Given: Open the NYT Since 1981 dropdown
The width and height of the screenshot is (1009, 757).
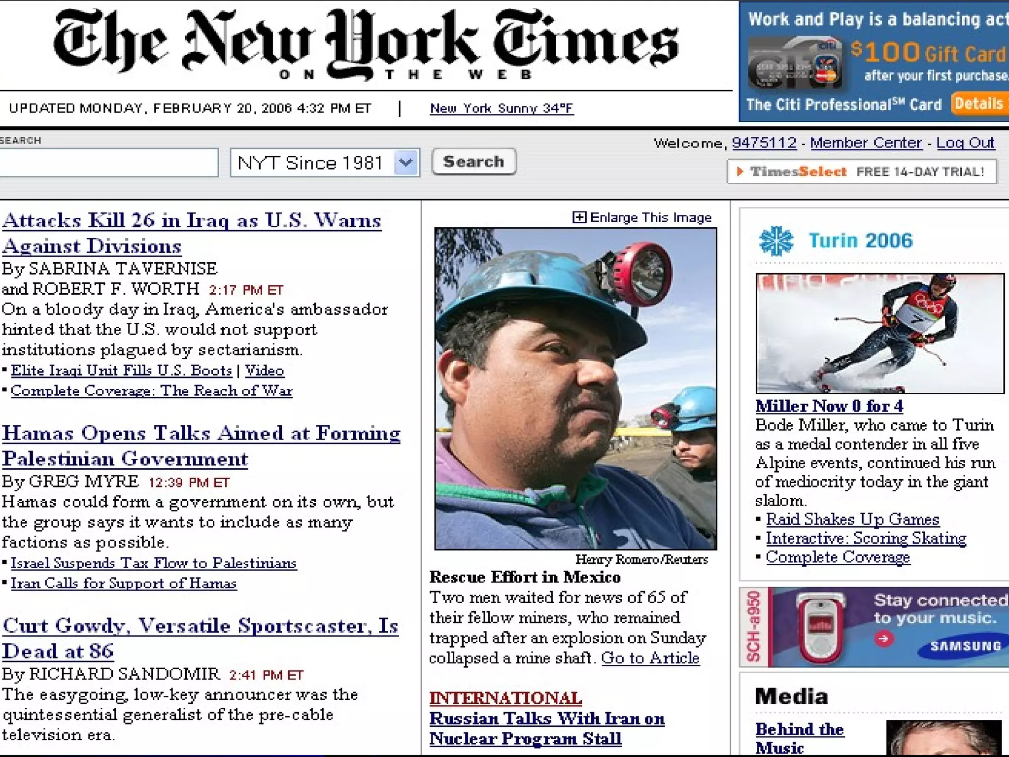Looking at the screenshot, I should [405, 163].
